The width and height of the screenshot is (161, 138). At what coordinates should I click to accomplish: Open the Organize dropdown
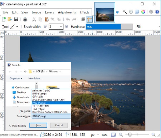16,78
